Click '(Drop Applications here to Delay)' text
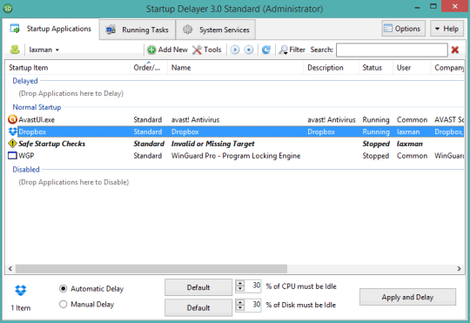The width and height of the screenshot is (470, 323). (x=71, y=93)
